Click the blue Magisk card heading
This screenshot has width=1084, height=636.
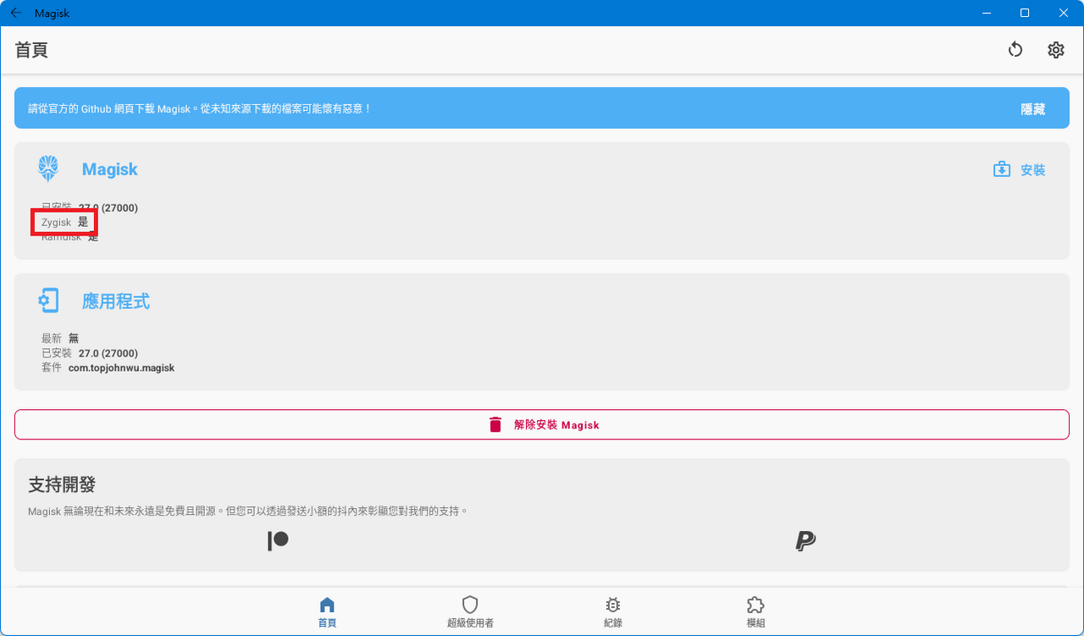click(110, 169)
